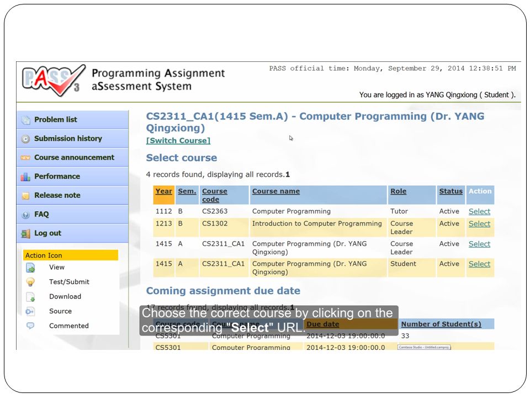This screenshot has height=398, width=530.
Task: Click the '4 records found' text
Action: [x=218, y=175]
